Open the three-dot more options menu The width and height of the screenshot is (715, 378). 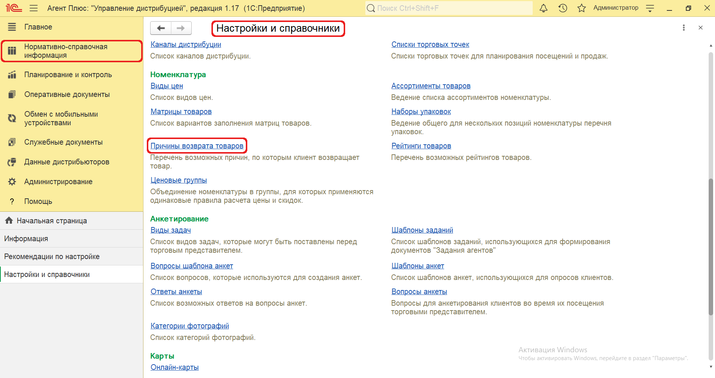tap(684, 28)
